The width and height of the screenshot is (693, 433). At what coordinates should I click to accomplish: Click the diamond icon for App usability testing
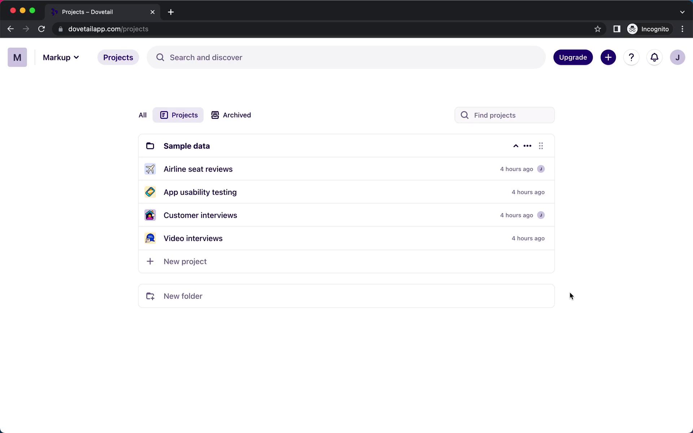[x=150, y=192]
